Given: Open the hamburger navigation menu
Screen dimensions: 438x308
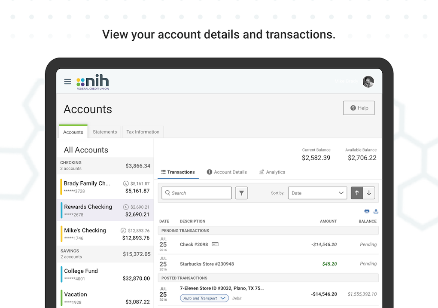Looking at the screenshot, I should tap(67, 81).
